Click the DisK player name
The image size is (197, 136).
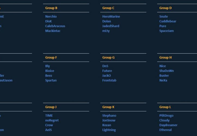tap(49, 21)
